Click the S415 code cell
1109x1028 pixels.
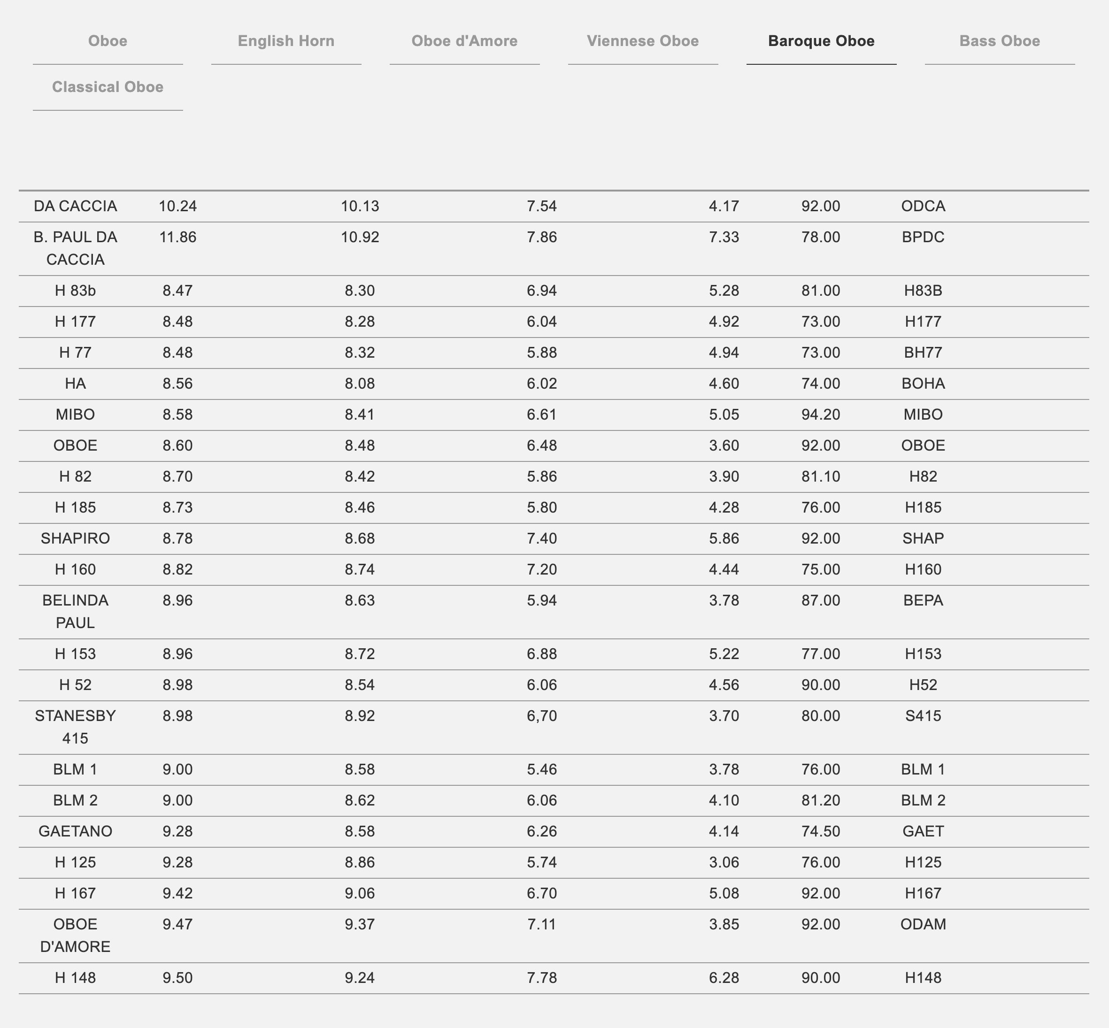[x=923, y=715]
